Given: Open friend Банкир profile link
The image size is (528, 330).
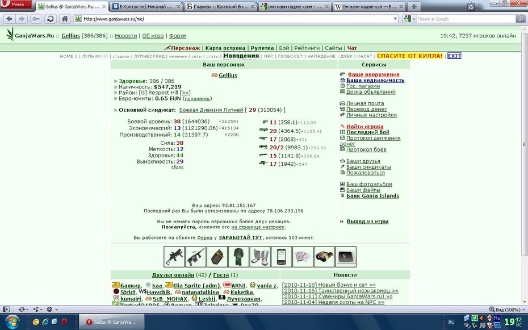Looking at the screenshot, I should (131, 286).
